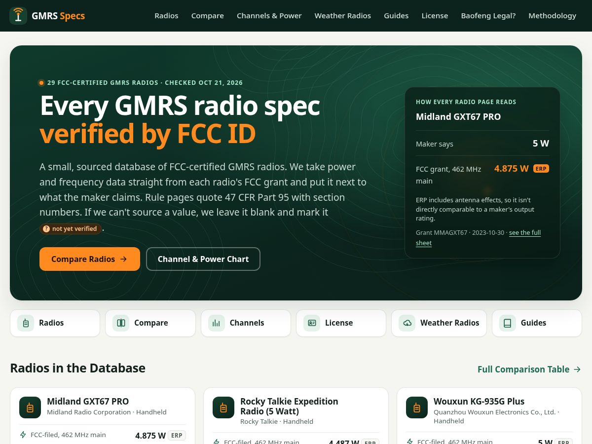Open the Channels quick-link tile

246,323
